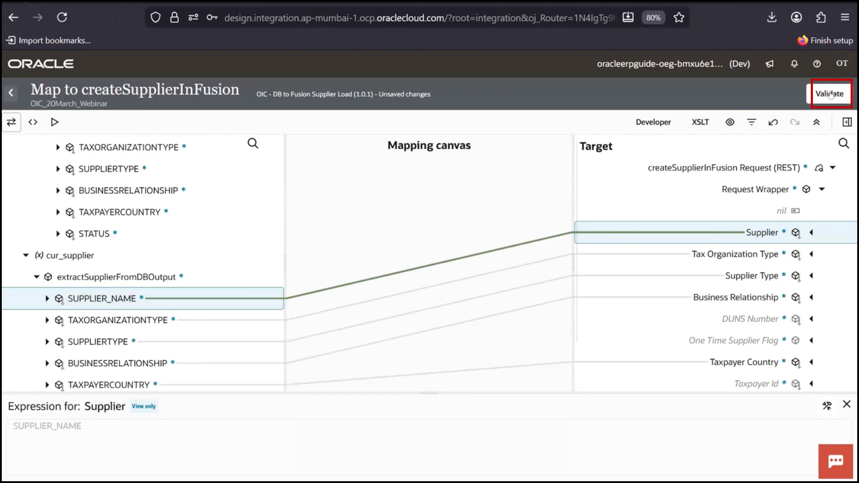Image resolution: width=859 pixels, height=483 pixels.
Task: Open Import bookmarks link
Action: point(48,40)
